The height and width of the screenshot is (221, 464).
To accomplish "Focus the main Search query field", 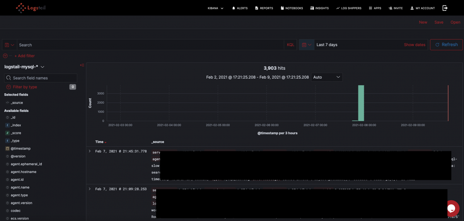I will coord(151,45).
